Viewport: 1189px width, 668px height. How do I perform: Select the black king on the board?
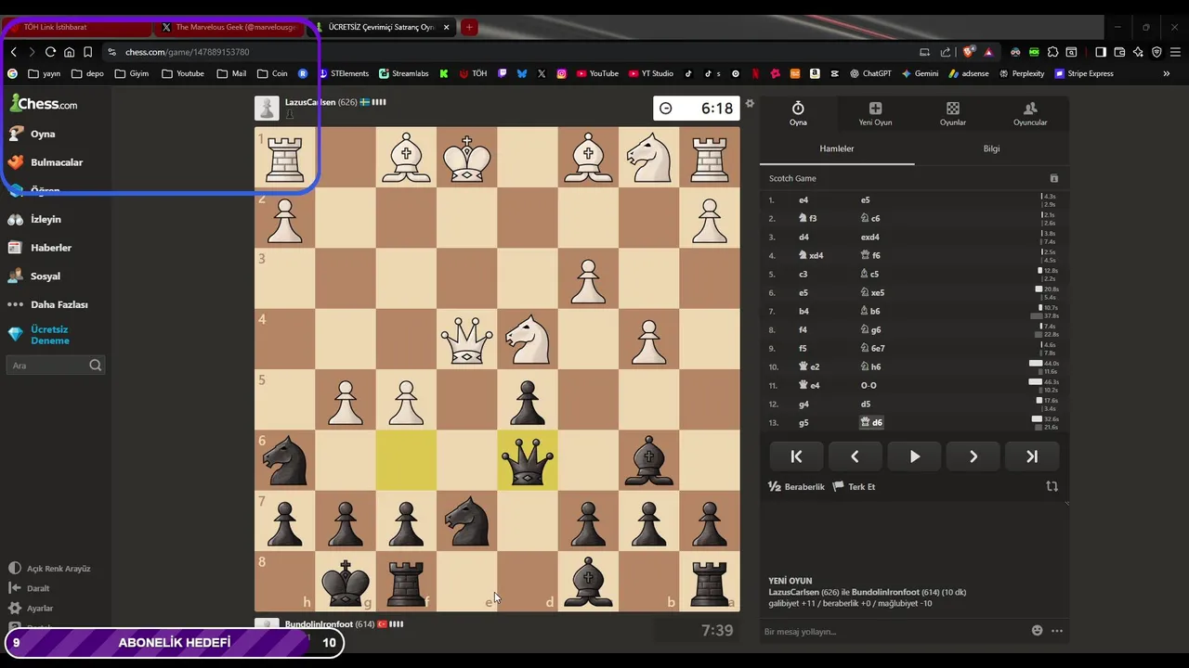[345, 581]
